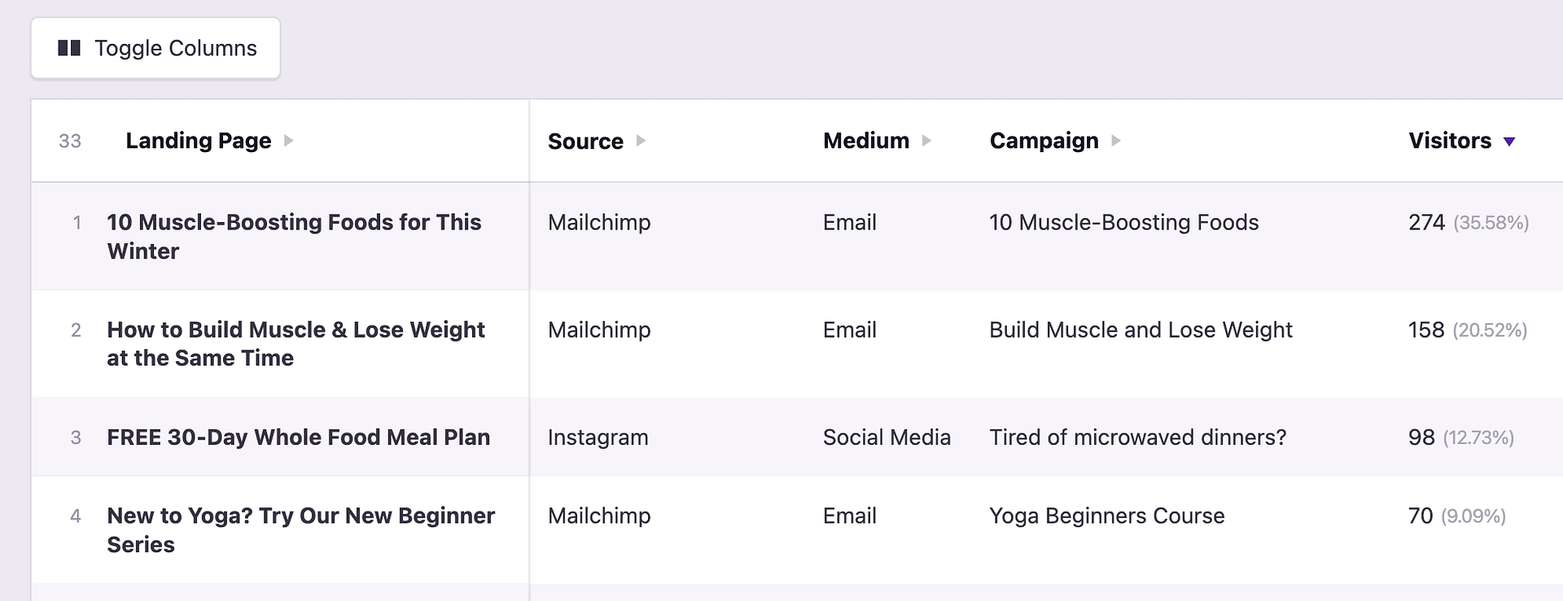This screenshot has height=601, width=1563.
Task: Toggle sorting on the Landing Page column
Action: pyautogui.click(x=198, y=141)
